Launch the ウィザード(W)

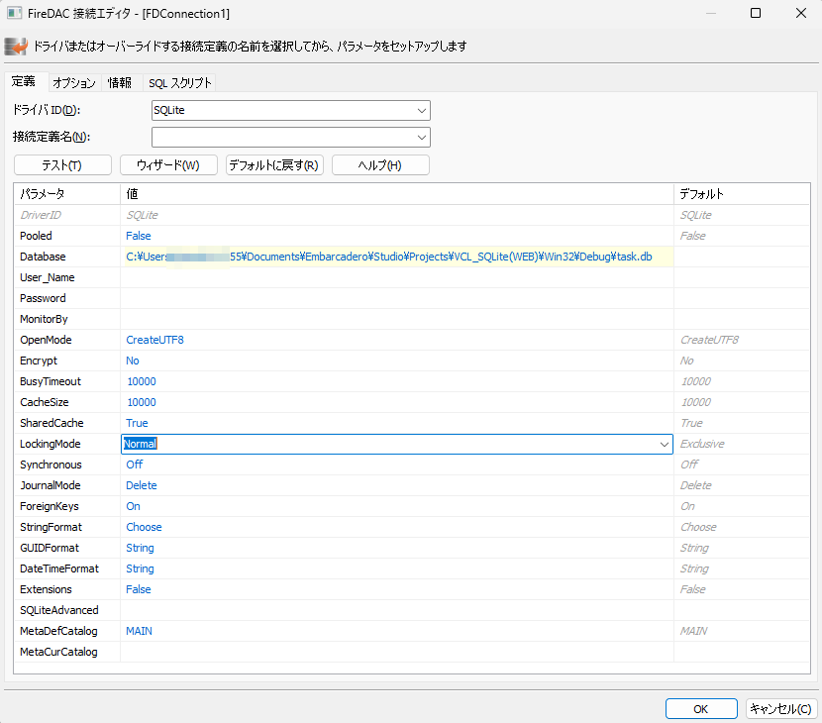(168, 164)
